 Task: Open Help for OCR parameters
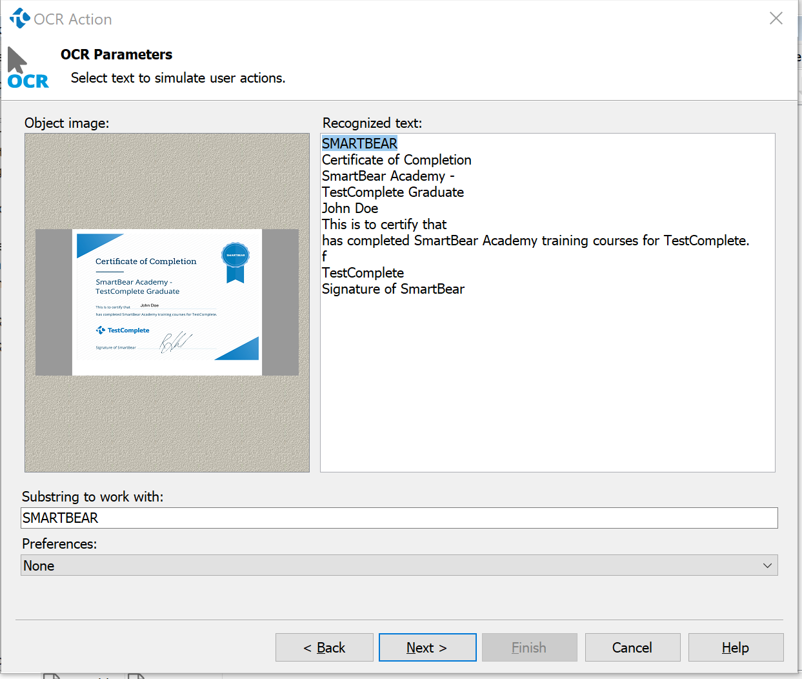(x=736, y=647)
